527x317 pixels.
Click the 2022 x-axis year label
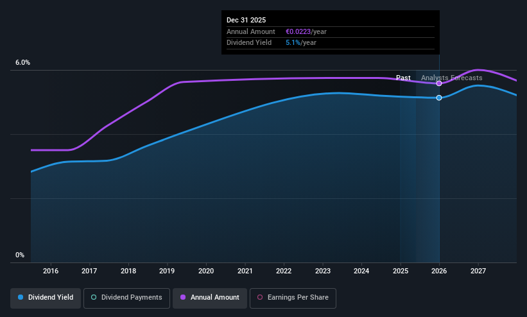pyautogui.click(x=284, y=271)
